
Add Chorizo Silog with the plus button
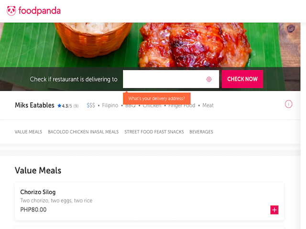(274, 210)
